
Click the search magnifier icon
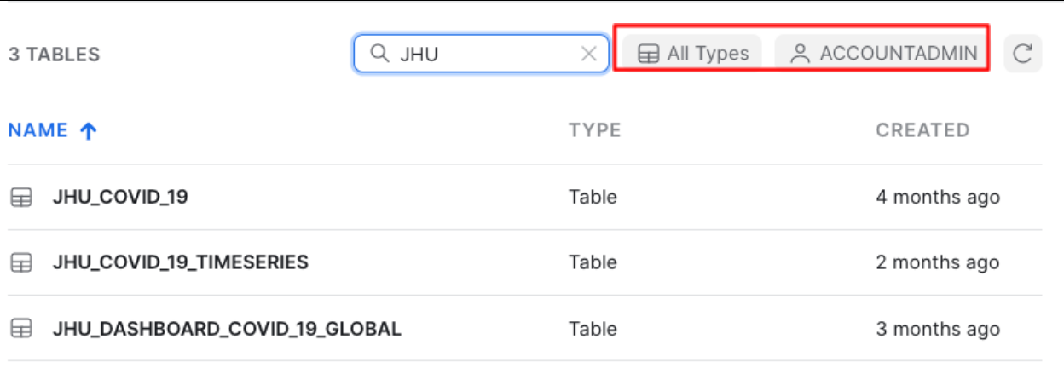coord(379,54)
